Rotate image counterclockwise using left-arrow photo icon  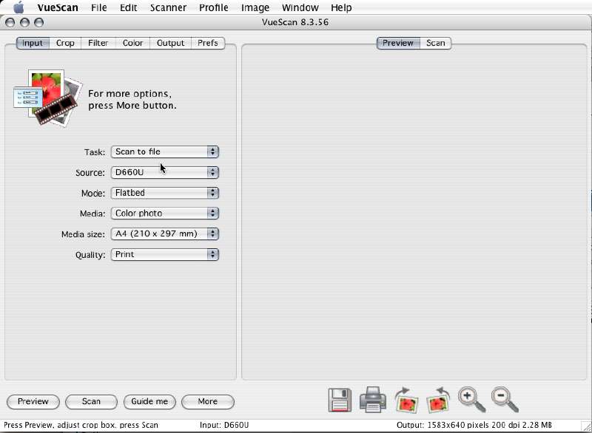pyautogui.click(x=438, y=400)
